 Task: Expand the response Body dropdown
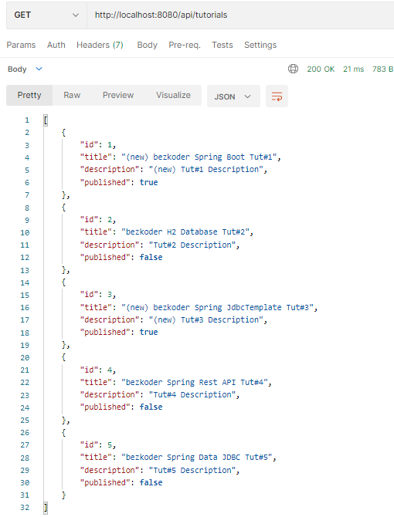pyautogui.click(x=25, y=69)
